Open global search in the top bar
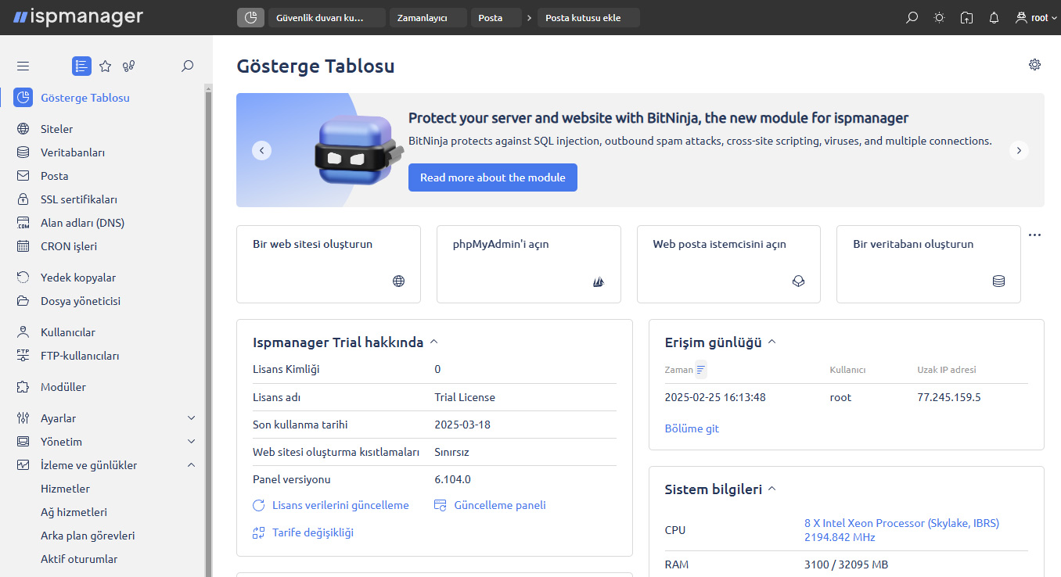1061x577 pixels. (x=912, y=17)
